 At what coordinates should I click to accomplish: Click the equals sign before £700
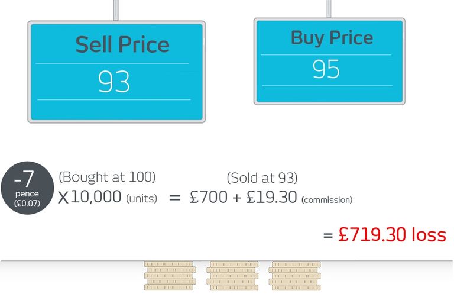[174, 198]
